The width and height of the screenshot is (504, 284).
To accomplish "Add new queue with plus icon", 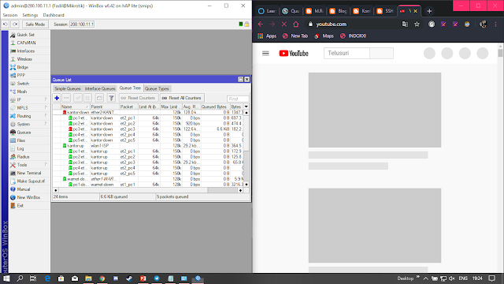I will [x=57, y=98].
